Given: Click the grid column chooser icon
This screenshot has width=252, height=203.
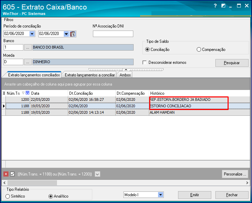Looking at the screenshot, I should tap(4, 93).
